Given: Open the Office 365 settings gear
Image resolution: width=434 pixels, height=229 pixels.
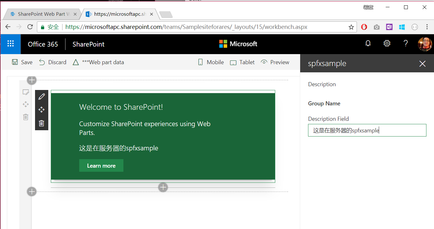Looking at the screenshot, I should click(x=387, y=44).
